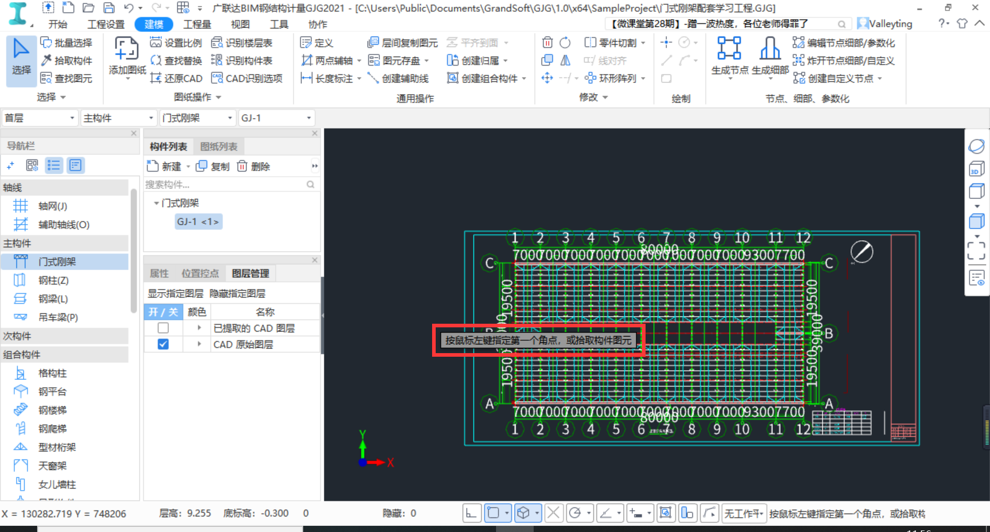The width and height of the screenshot is (990, 532).
Task: Open the 视图 ribbon tab
Action: 240,24
